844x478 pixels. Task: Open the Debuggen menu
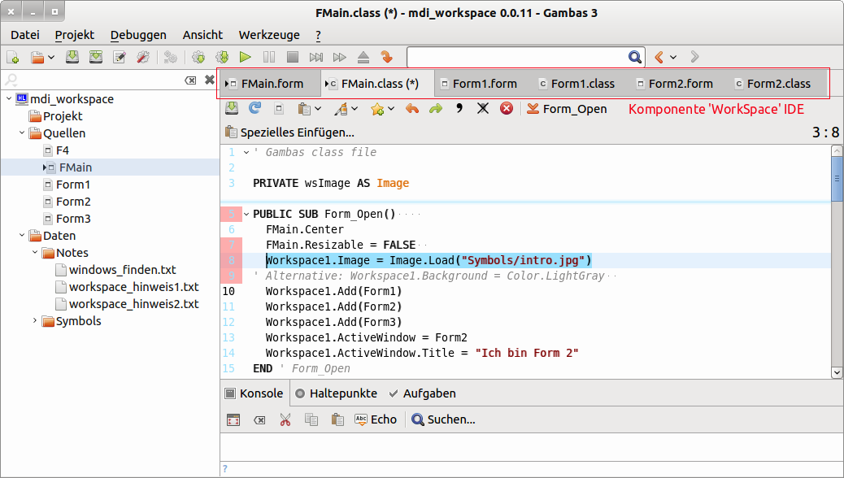click(x=138, y=35)
